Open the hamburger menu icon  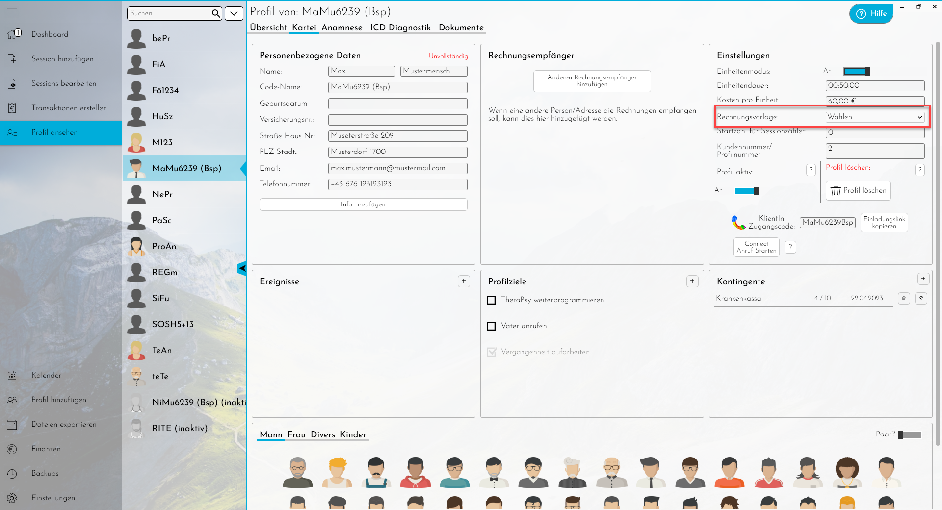(12, 12)
